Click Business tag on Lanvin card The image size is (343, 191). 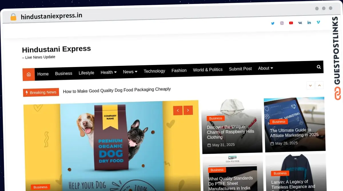[x=280, y=173]
